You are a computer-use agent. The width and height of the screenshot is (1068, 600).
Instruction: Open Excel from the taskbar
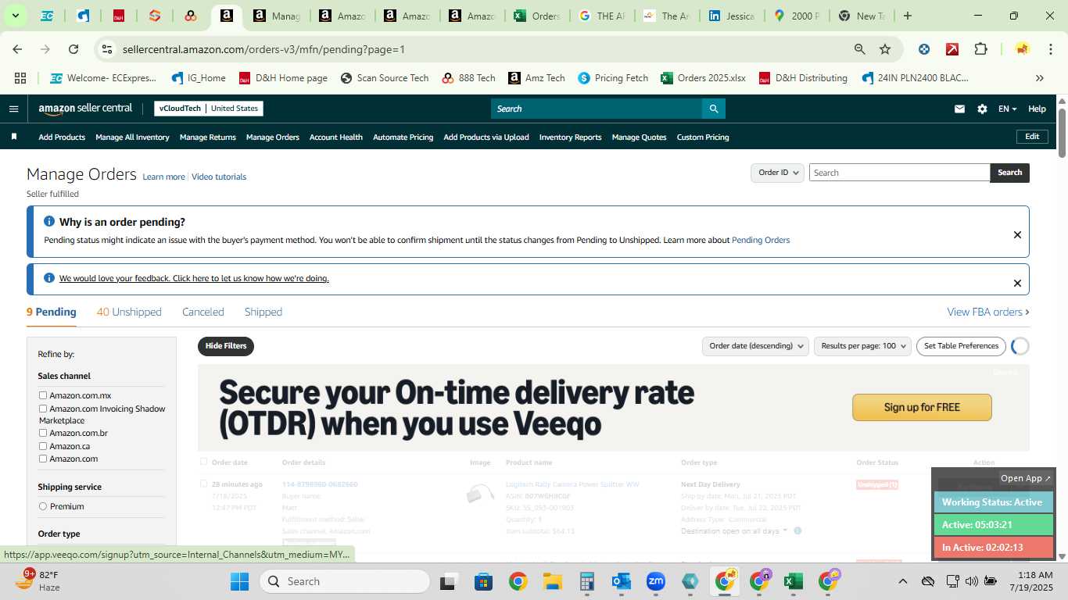pyautogui.click(x=793, y=581)
